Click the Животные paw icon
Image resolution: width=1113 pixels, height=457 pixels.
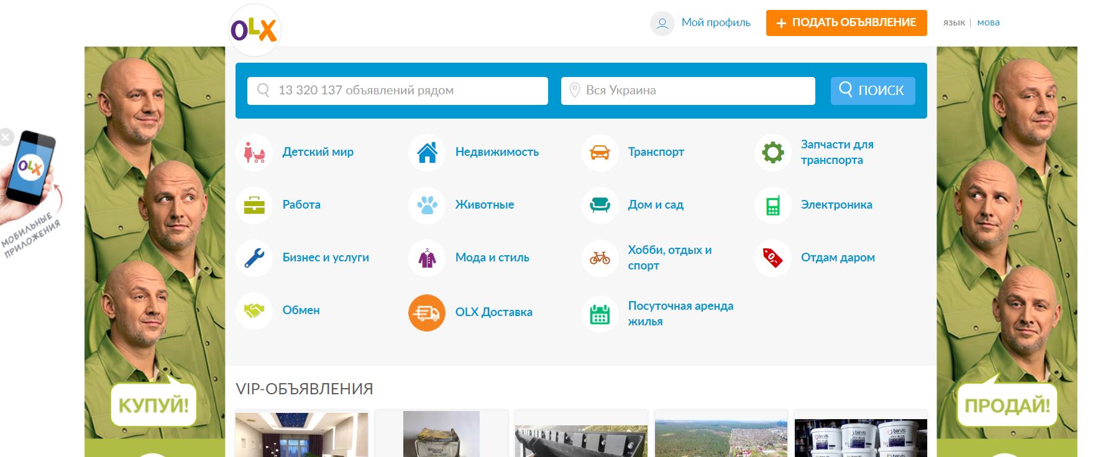pos(427,205)
